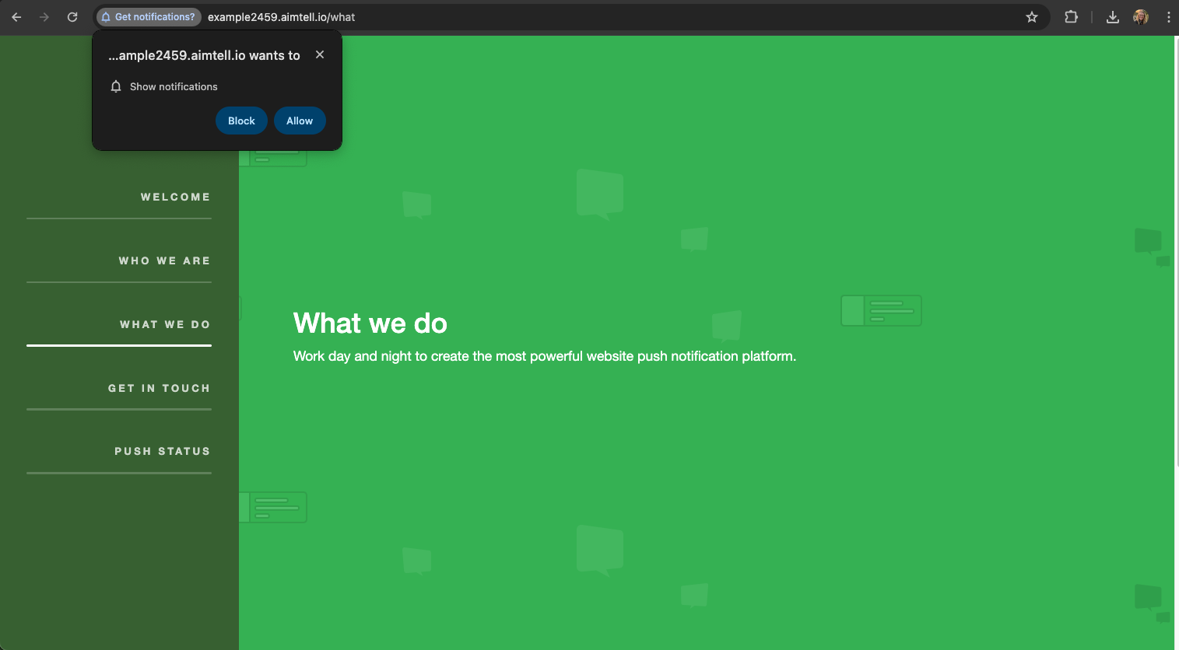Open the browser Downloads icon

point(1113,17)
